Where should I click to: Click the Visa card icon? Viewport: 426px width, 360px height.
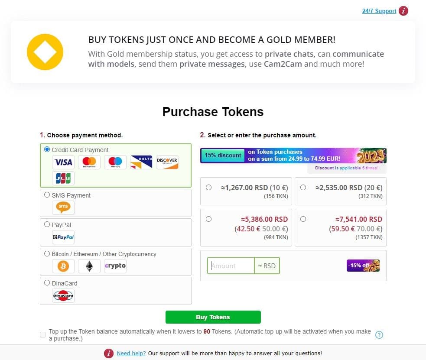[x=63, y=162]
